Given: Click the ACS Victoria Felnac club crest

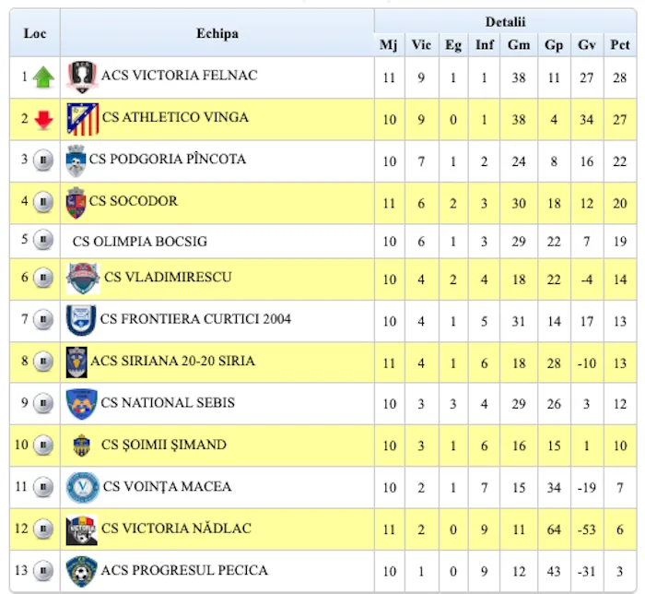Looking at the screenshot, I should click(82, 77).
